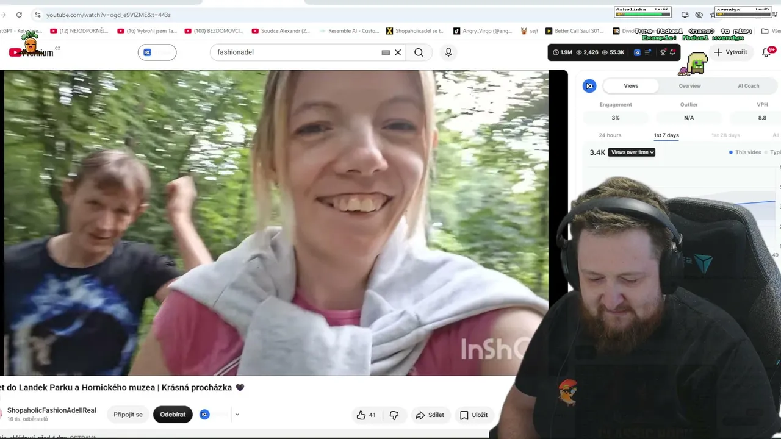
Task: Subscribe with the Odebírat button
Action: tap(173, 415)
